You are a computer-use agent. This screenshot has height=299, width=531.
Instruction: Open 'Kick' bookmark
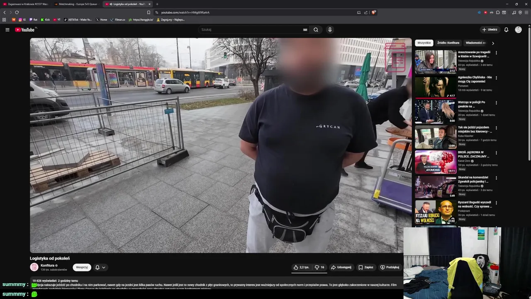point(45,20)
